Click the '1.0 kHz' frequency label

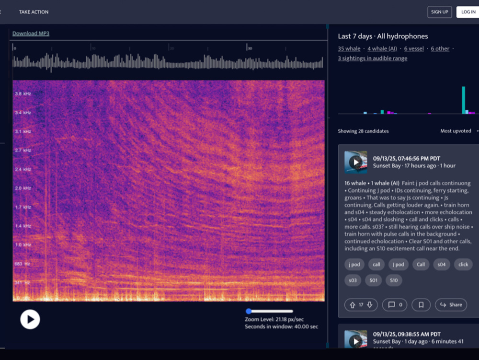click(23, 245)
